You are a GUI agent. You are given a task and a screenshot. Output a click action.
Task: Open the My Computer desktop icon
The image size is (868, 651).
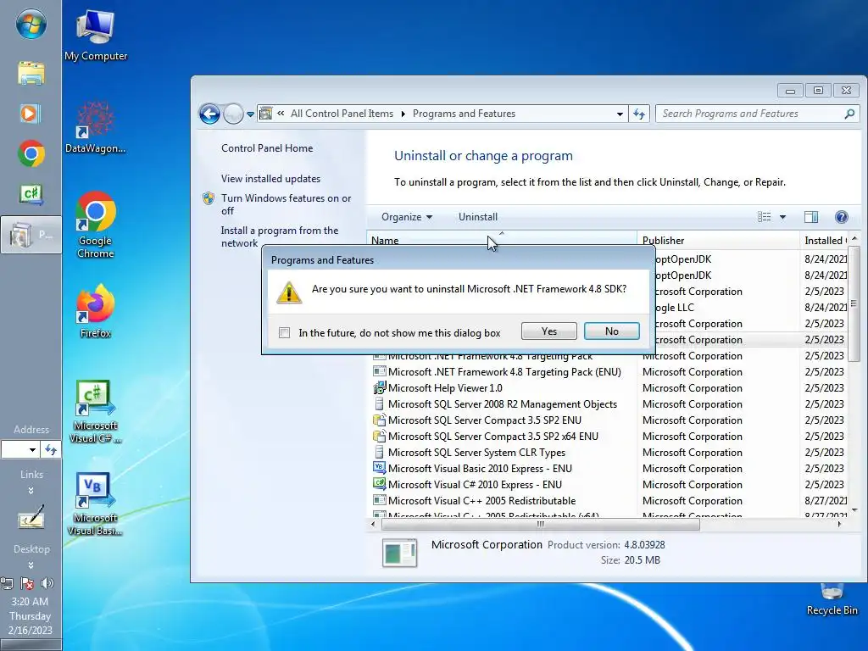click(95, 36)
